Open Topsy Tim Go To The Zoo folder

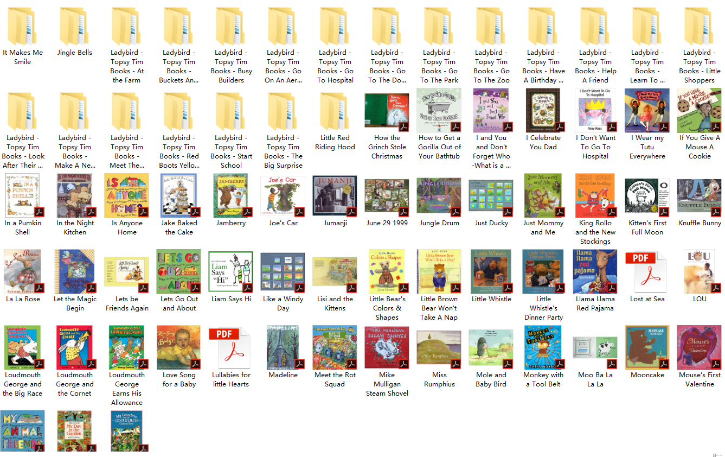(491, 27)
